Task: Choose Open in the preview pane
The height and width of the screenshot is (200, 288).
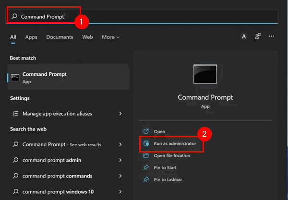Action: click(x=159, y=131)
